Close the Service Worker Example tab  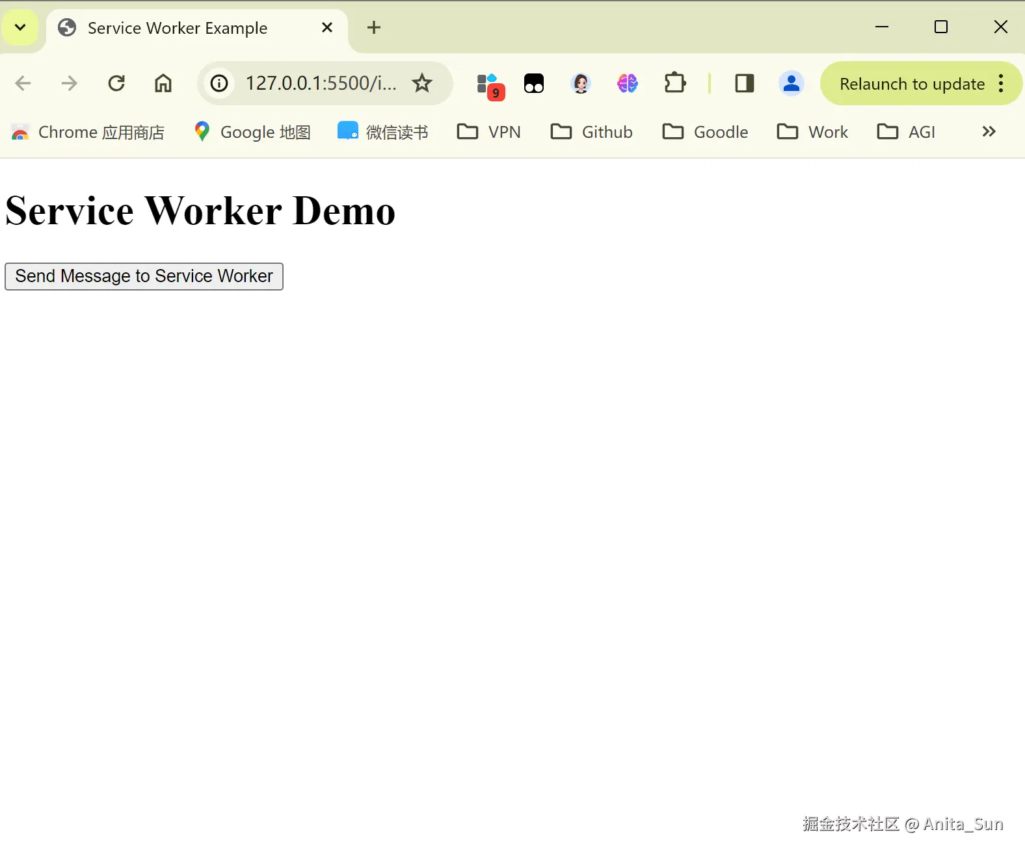pyautogui.click(x=327, y=27)
